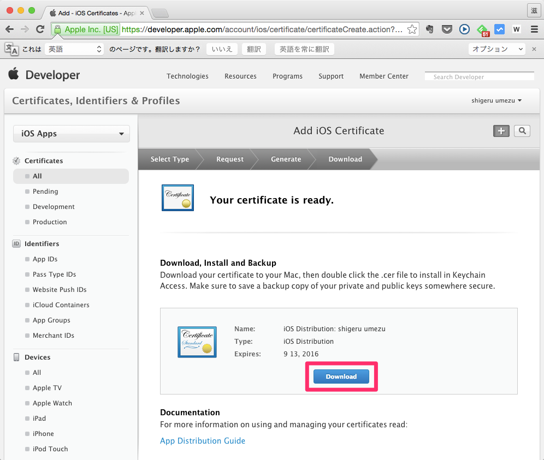Go to Programs in the top navigation
This screenshot has width=544, height=460.
(x=288, y=76)
